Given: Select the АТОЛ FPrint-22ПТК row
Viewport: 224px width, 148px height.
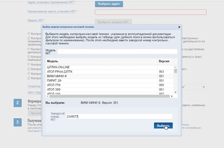Looking at the screenshot, I should tap(110, 72).
